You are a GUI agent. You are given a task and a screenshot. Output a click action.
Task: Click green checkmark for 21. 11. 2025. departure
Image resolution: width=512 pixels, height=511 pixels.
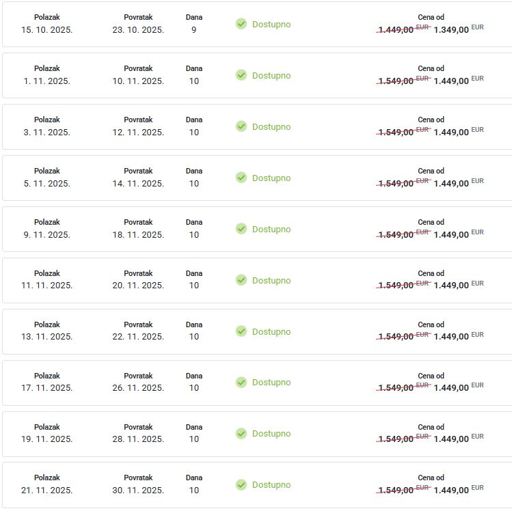point(241,484)
